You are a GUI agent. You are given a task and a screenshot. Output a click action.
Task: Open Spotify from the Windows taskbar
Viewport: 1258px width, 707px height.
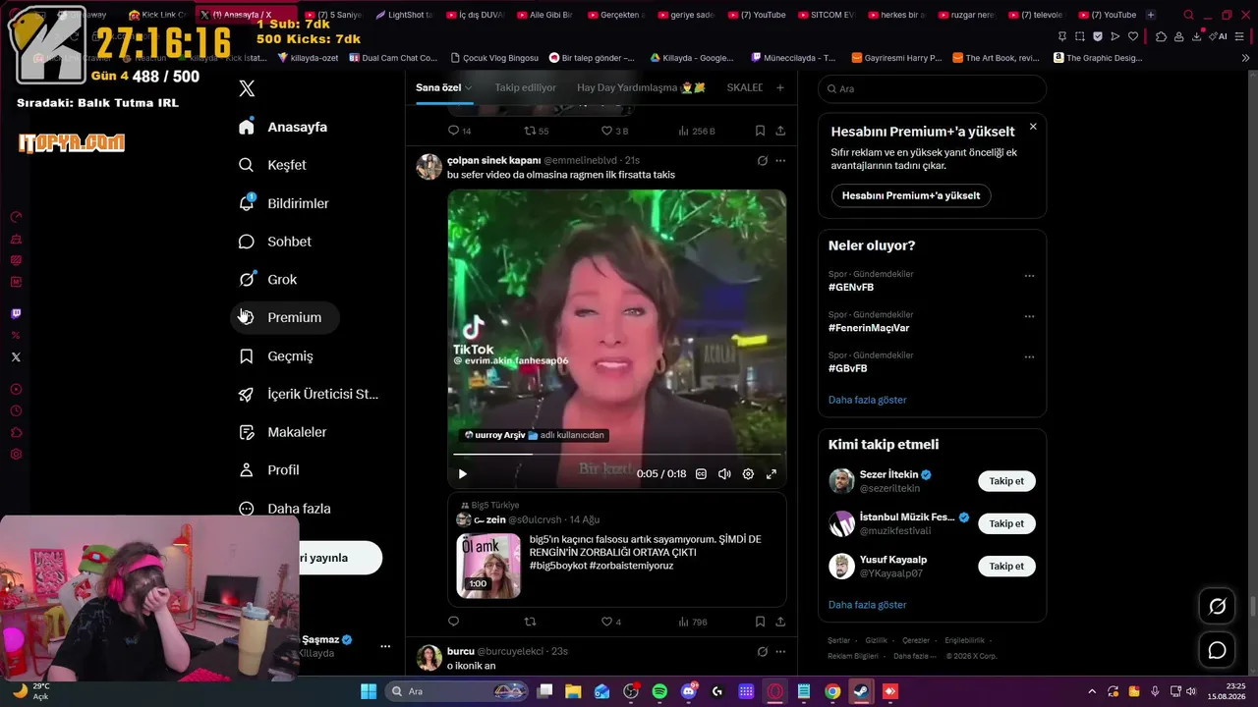click(x=659, y=691)
